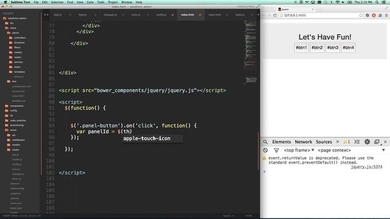Viewport: 390px width, 219px height.
Task: Click the middleware folder icon in sidebar
Action: click(x=9, y=140)
